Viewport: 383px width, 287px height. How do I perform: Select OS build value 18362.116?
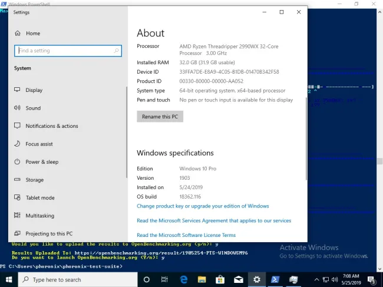[x=190, y=197]
